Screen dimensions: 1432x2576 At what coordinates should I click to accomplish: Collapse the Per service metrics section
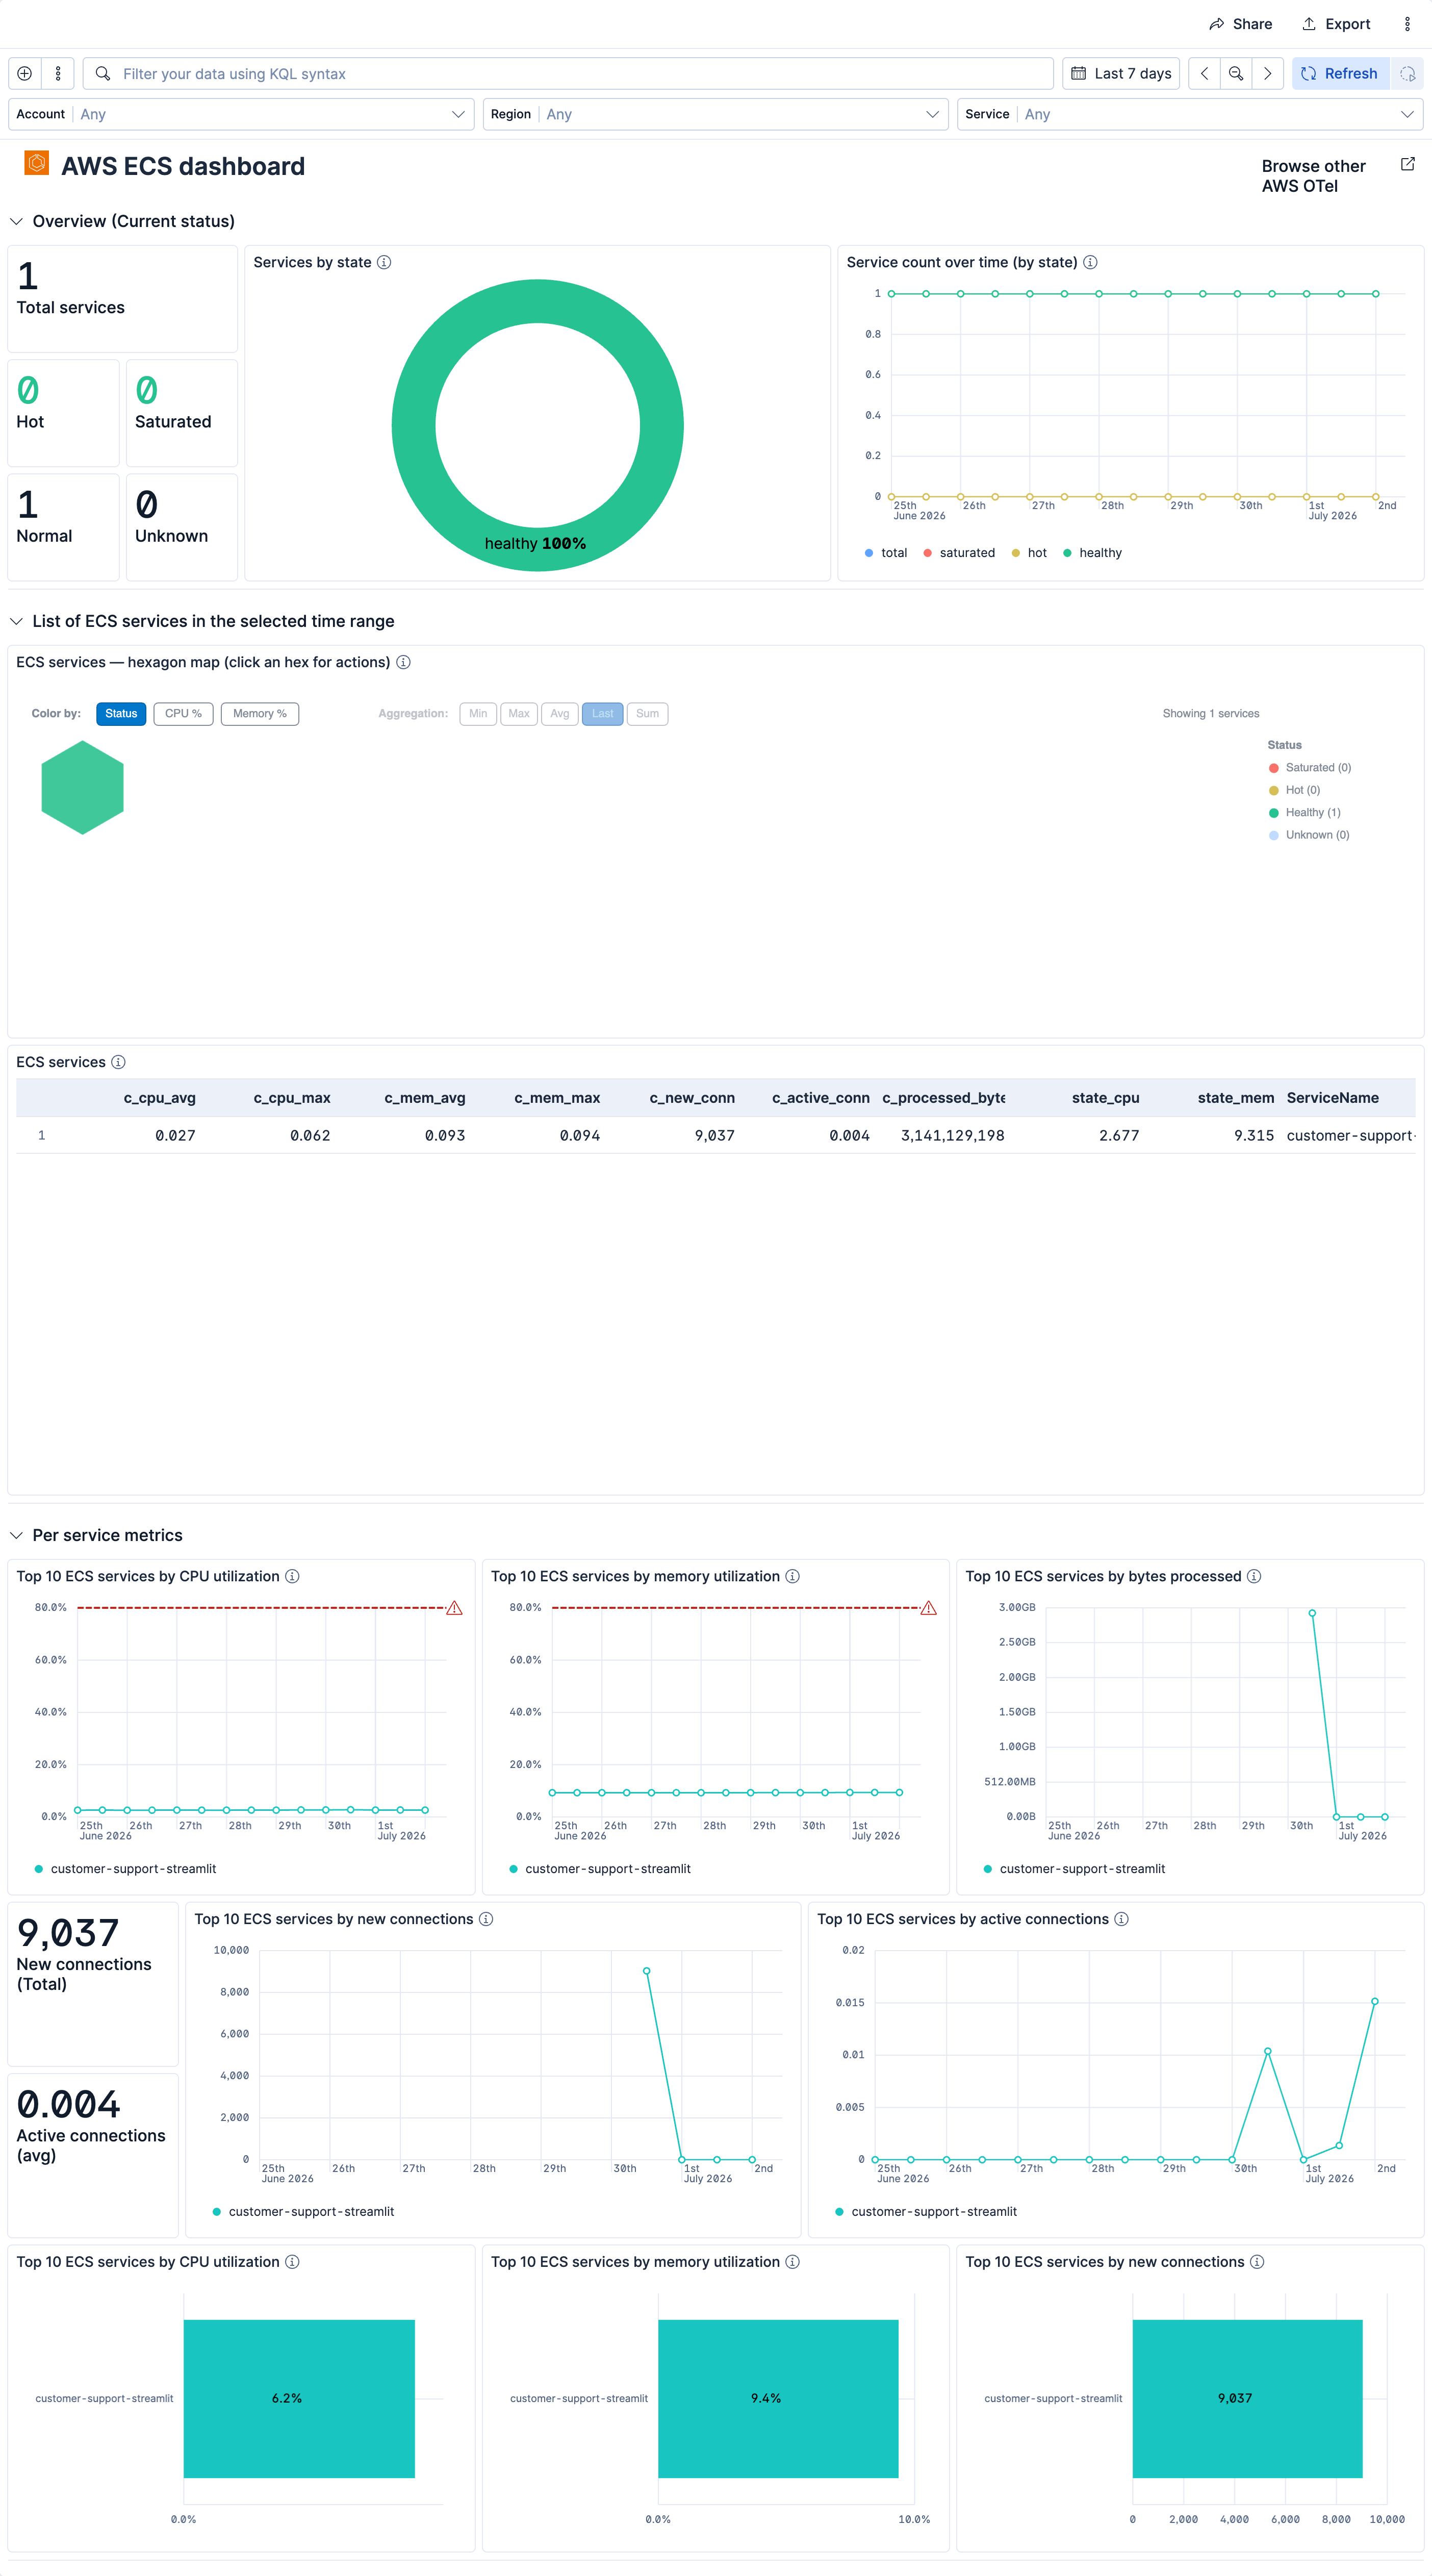16,1535
